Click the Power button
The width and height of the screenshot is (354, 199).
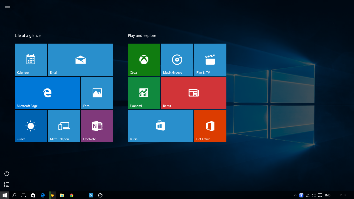[x=6, y=173]
